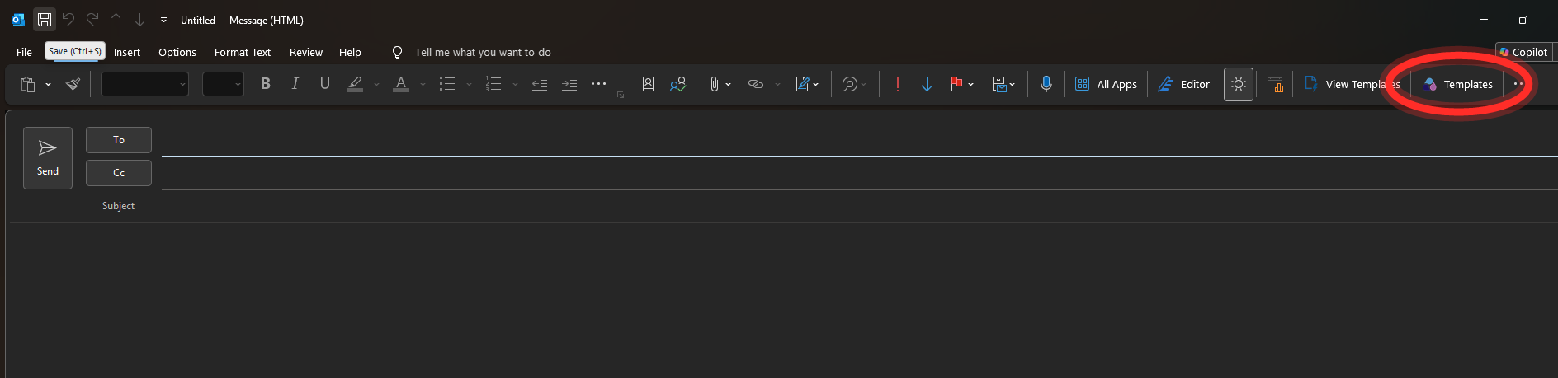Click the To recipients button
This screenshot has width=1558, height=378.
(x=119, y=140)
